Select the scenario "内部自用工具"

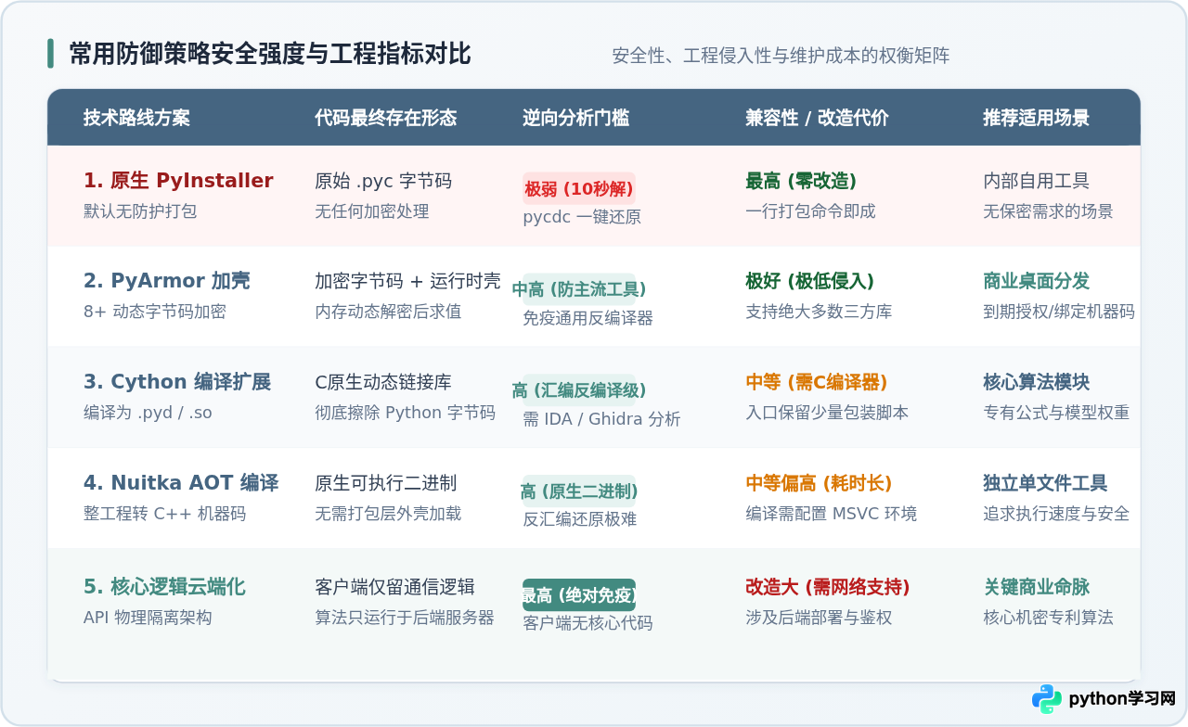pyautogui.click(x=1036, y=181)
